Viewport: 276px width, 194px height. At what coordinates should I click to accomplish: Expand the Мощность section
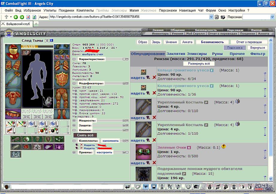coord(74,120)
